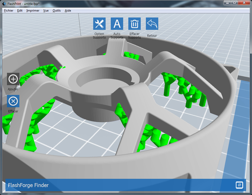Close the FlashPrint window
This screenshot has width=252, height=195.
coord(244,3)
